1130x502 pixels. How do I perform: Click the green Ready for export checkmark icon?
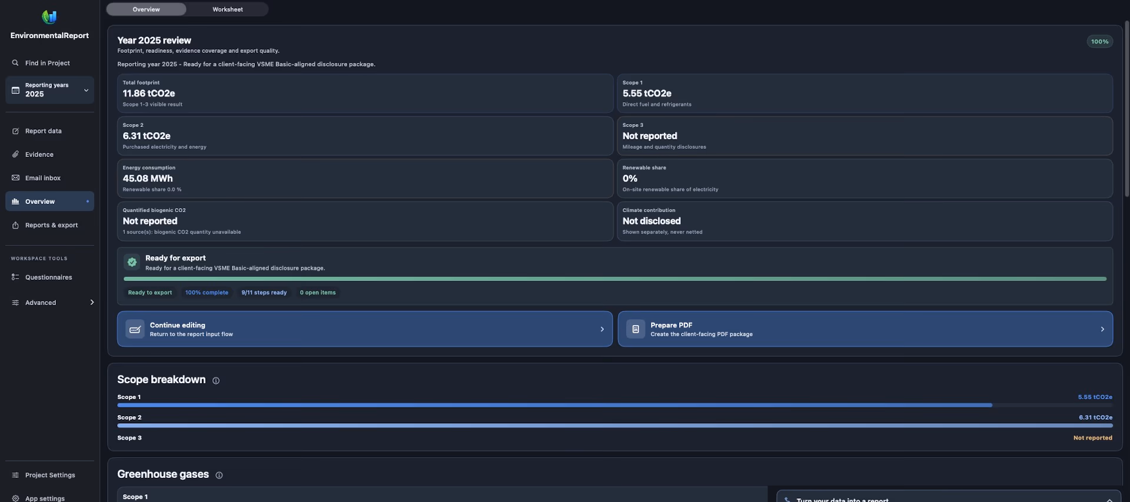tap(132, 262)
